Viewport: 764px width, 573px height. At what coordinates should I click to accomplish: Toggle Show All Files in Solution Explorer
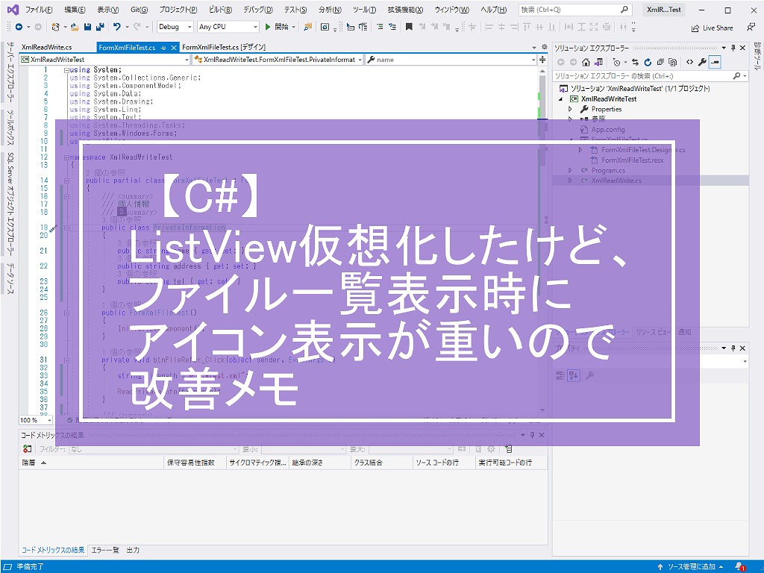coord(673,63)
